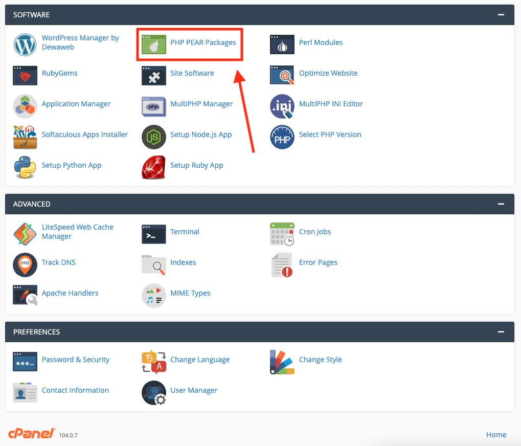521x446 pixels.
Task: Open the Softaculous Apps Installer icon
Action: pos(25,137)
